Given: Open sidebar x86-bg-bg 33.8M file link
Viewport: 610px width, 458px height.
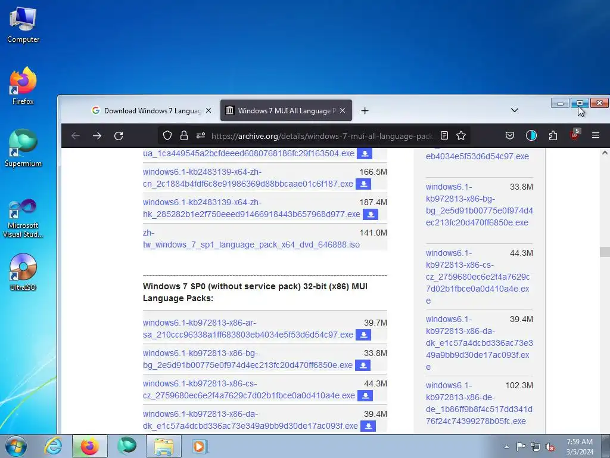Looking at the screenshot, I should click(x=480, y=205).
